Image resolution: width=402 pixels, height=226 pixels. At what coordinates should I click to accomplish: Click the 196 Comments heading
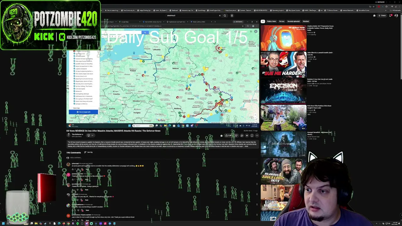(x=73, y=153)
